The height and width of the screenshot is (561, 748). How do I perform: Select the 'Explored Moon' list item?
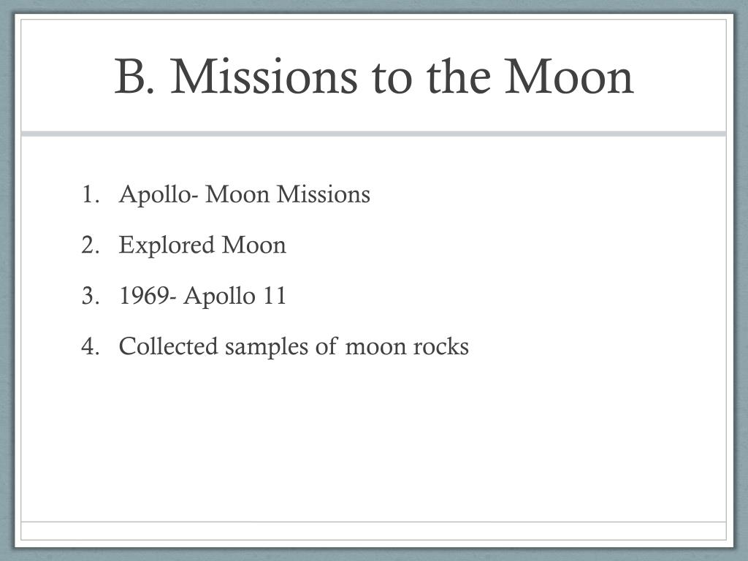(x=202, y=245)
